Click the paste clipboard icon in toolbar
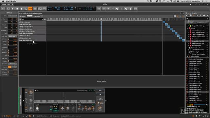Image resolution: width=210 pixels, height=118 pixels. pyautogui.click(x=121, y=9)
